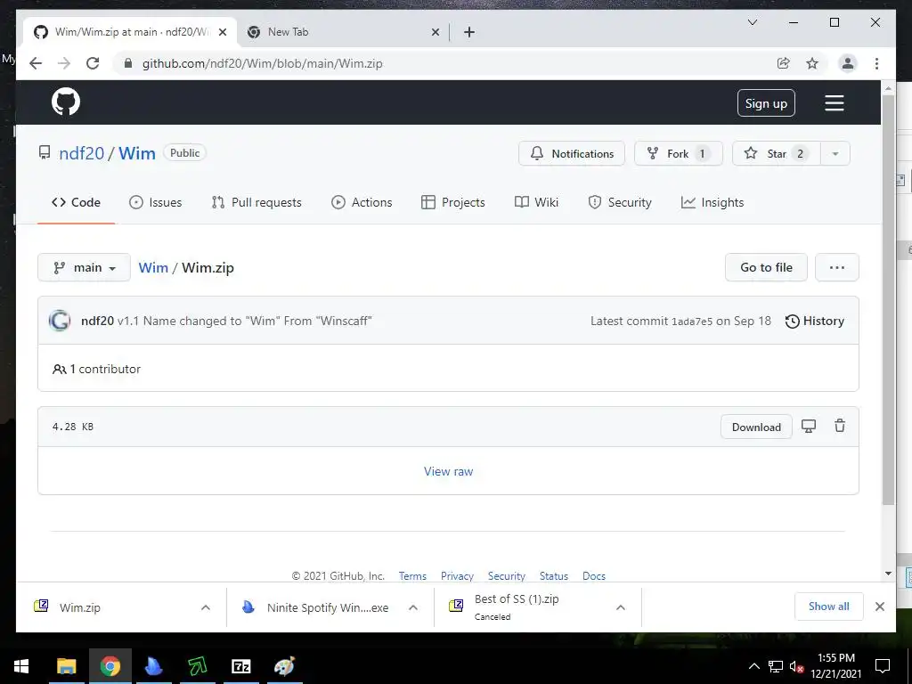Image resolution: width=912 pixels, height=684 pixels.
Task: Expand Ninite Spotify download options chevron
Action: click(x=413, y=607)
